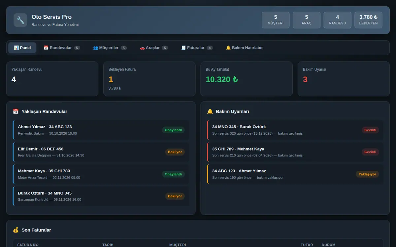
Task: Switch to the Randevular tab
Action: [62, 48]
